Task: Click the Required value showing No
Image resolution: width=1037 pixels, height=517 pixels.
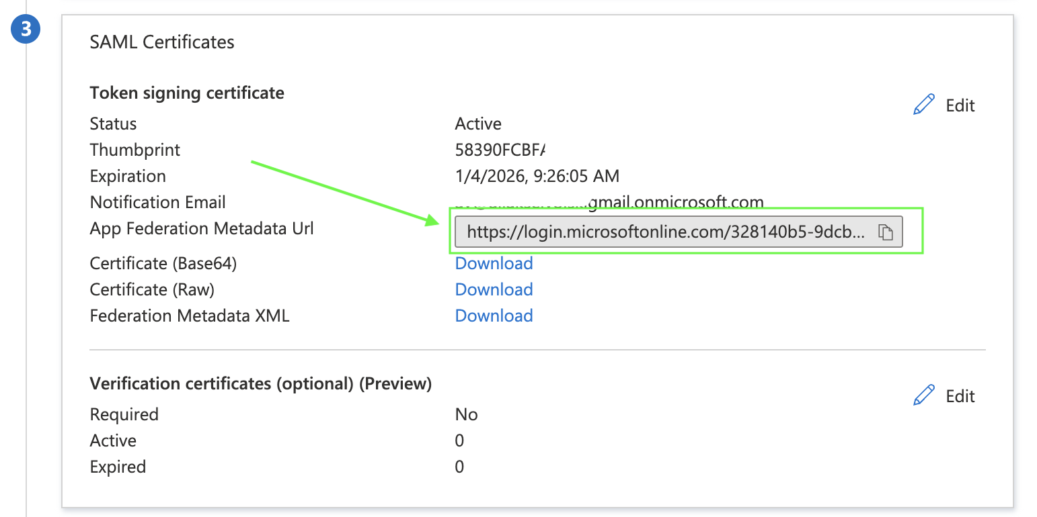Action: pyautogui.click(x=466, y=414)
